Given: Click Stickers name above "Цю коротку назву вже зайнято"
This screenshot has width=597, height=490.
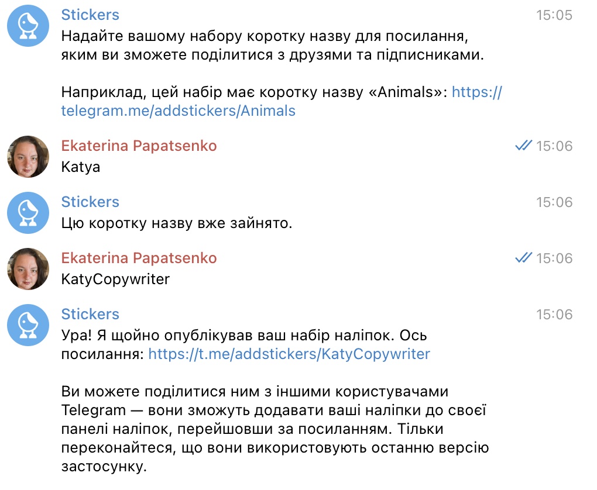Looking at the screenshot, I should (90, 202).
